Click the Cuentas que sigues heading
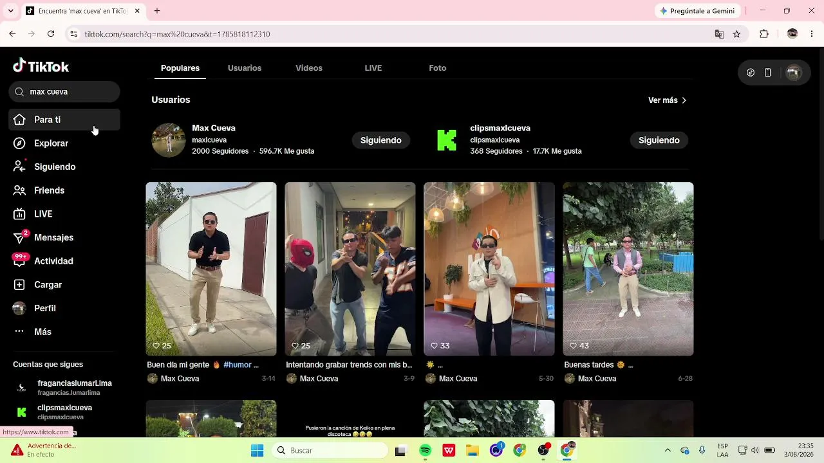Image resolution: width=824 pixels, height=463 pixels. [48, 365]
